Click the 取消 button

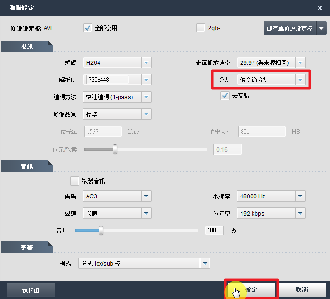[x=301, y=289]
